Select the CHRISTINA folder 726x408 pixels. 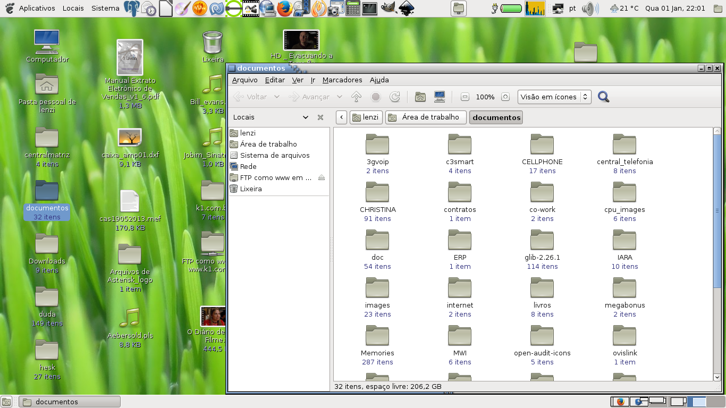coord(377,193)
